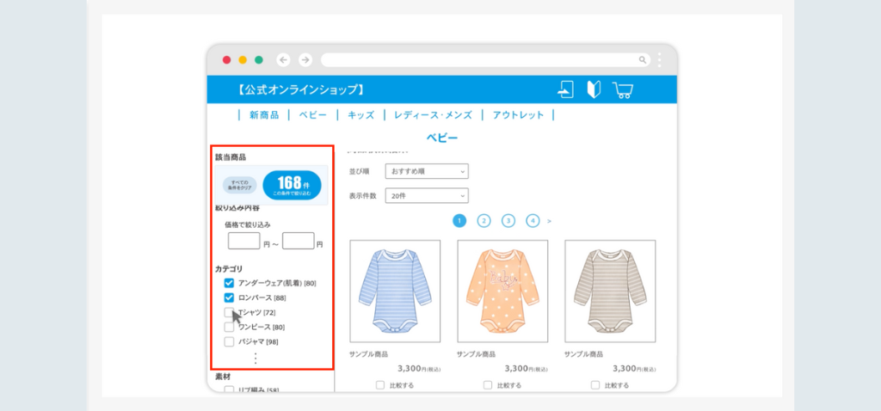This screenshot has height=411, width=881.
Task: Open the shopping cart icon
Action: pos(623,90)
